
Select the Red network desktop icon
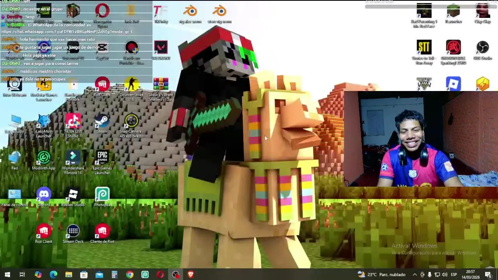[x=14, y=161]
